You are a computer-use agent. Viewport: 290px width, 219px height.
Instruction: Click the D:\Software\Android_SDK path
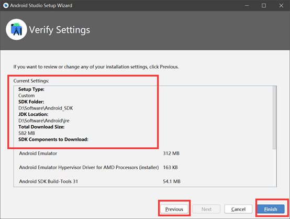(46, 108)
